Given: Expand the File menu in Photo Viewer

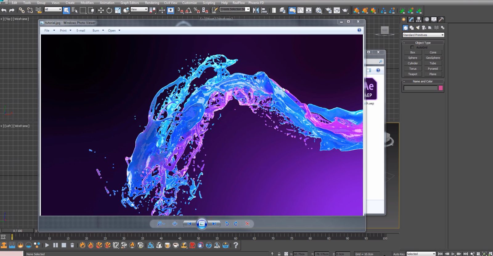Looking at the screenshot, I should click(49, 31).
